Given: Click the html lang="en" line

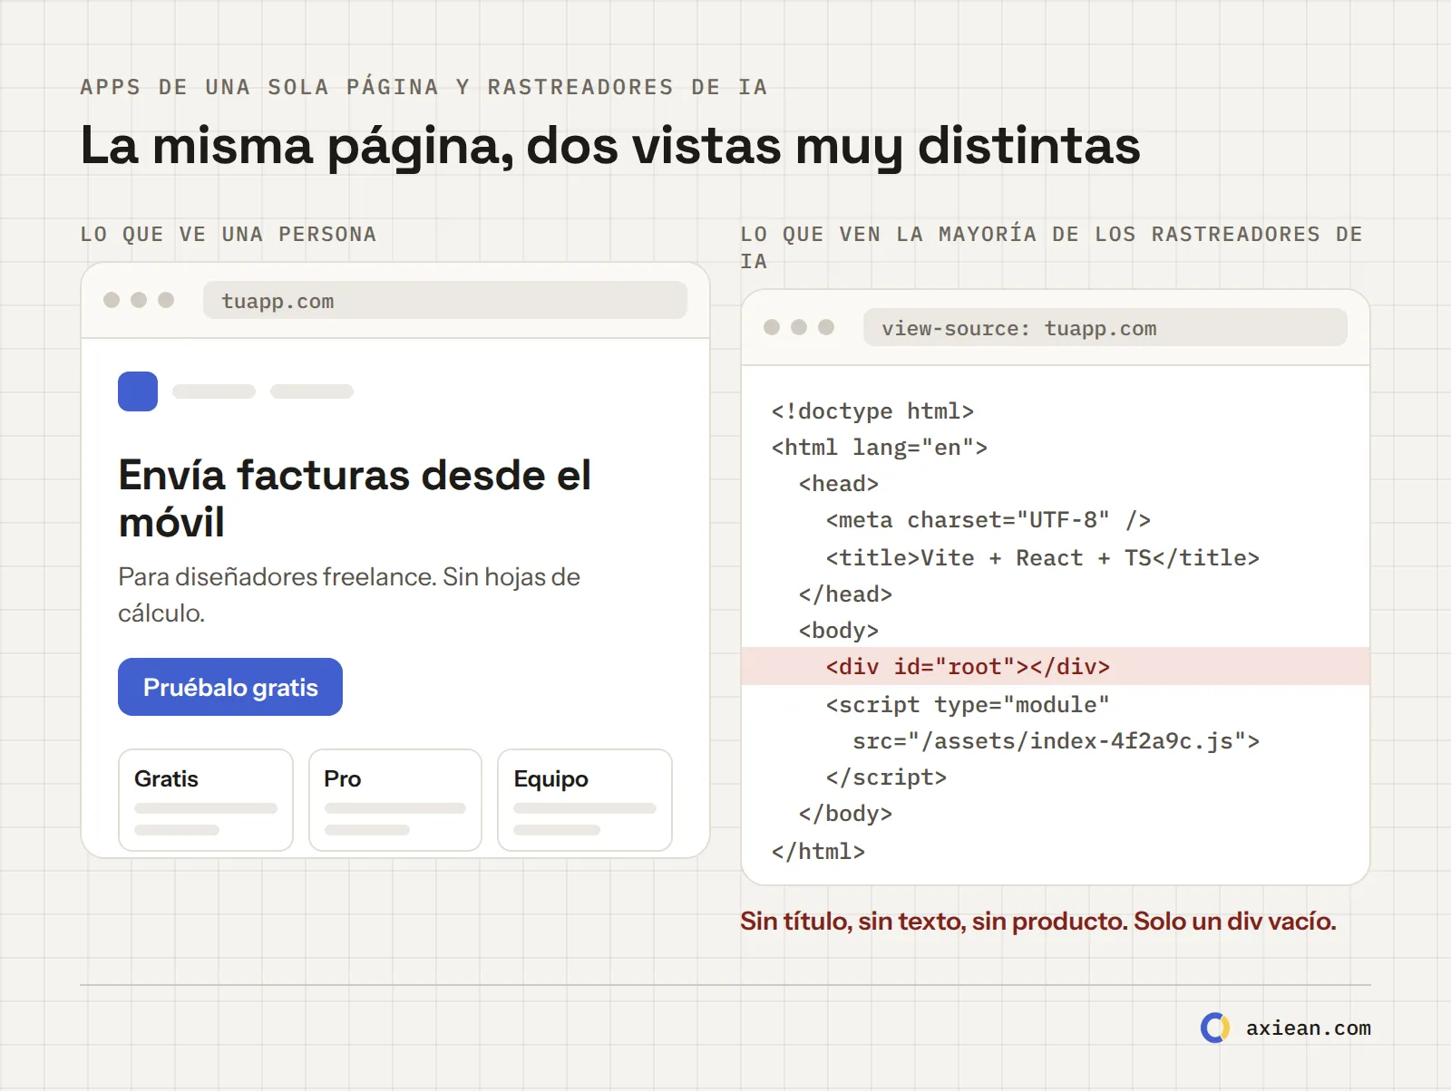Looking at the screenshot, I should click(x=879, y=448).
